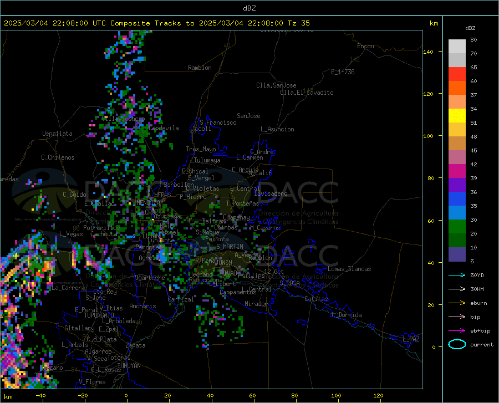This screenshot has width=499, height=403.
Task: Click the 'current' legend label
Action: [x=482, y=344]
